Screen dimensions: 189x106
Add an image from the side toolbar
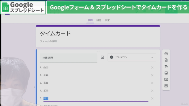pyautogui.click(x=166, y=73)
